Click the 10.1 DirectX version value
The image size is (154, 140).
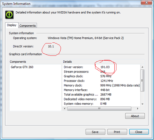[x=51, y=47]
